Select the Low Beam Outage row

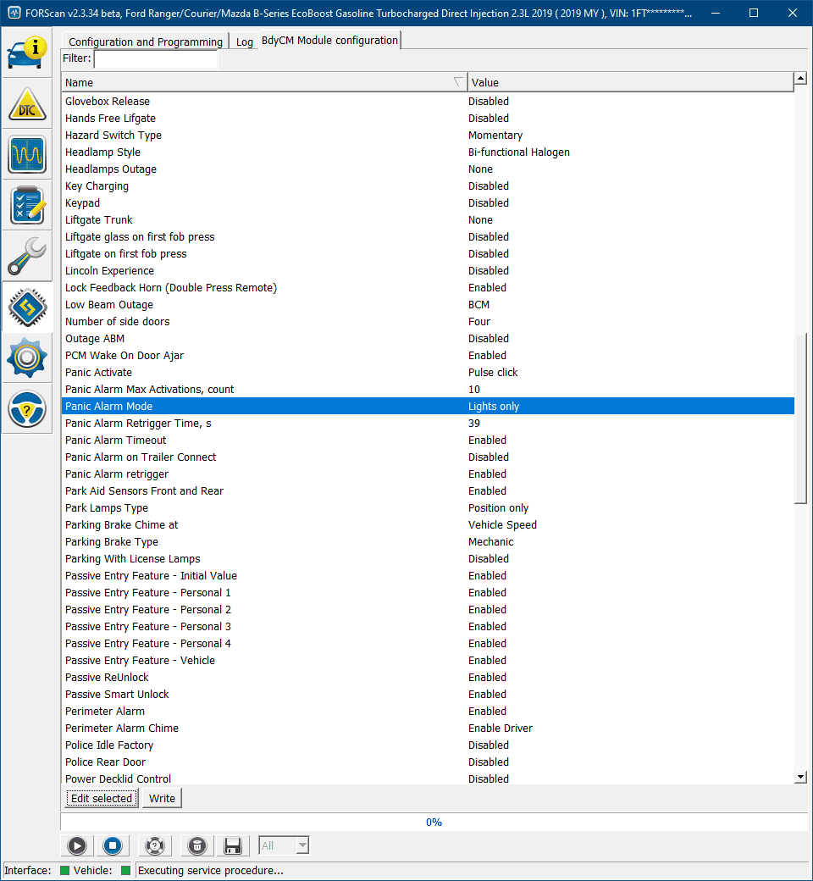[428, 304]
